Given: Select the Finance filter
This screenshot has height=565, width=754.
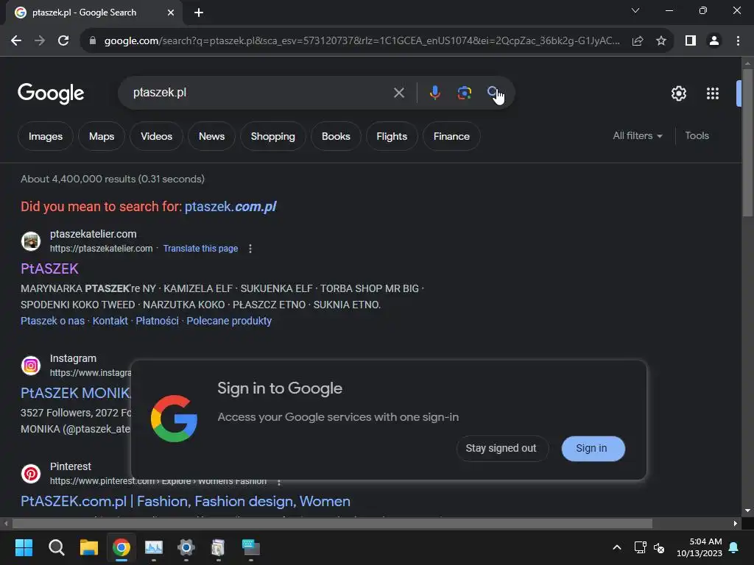Looking at the screenshot, I should tap(451, 136).
